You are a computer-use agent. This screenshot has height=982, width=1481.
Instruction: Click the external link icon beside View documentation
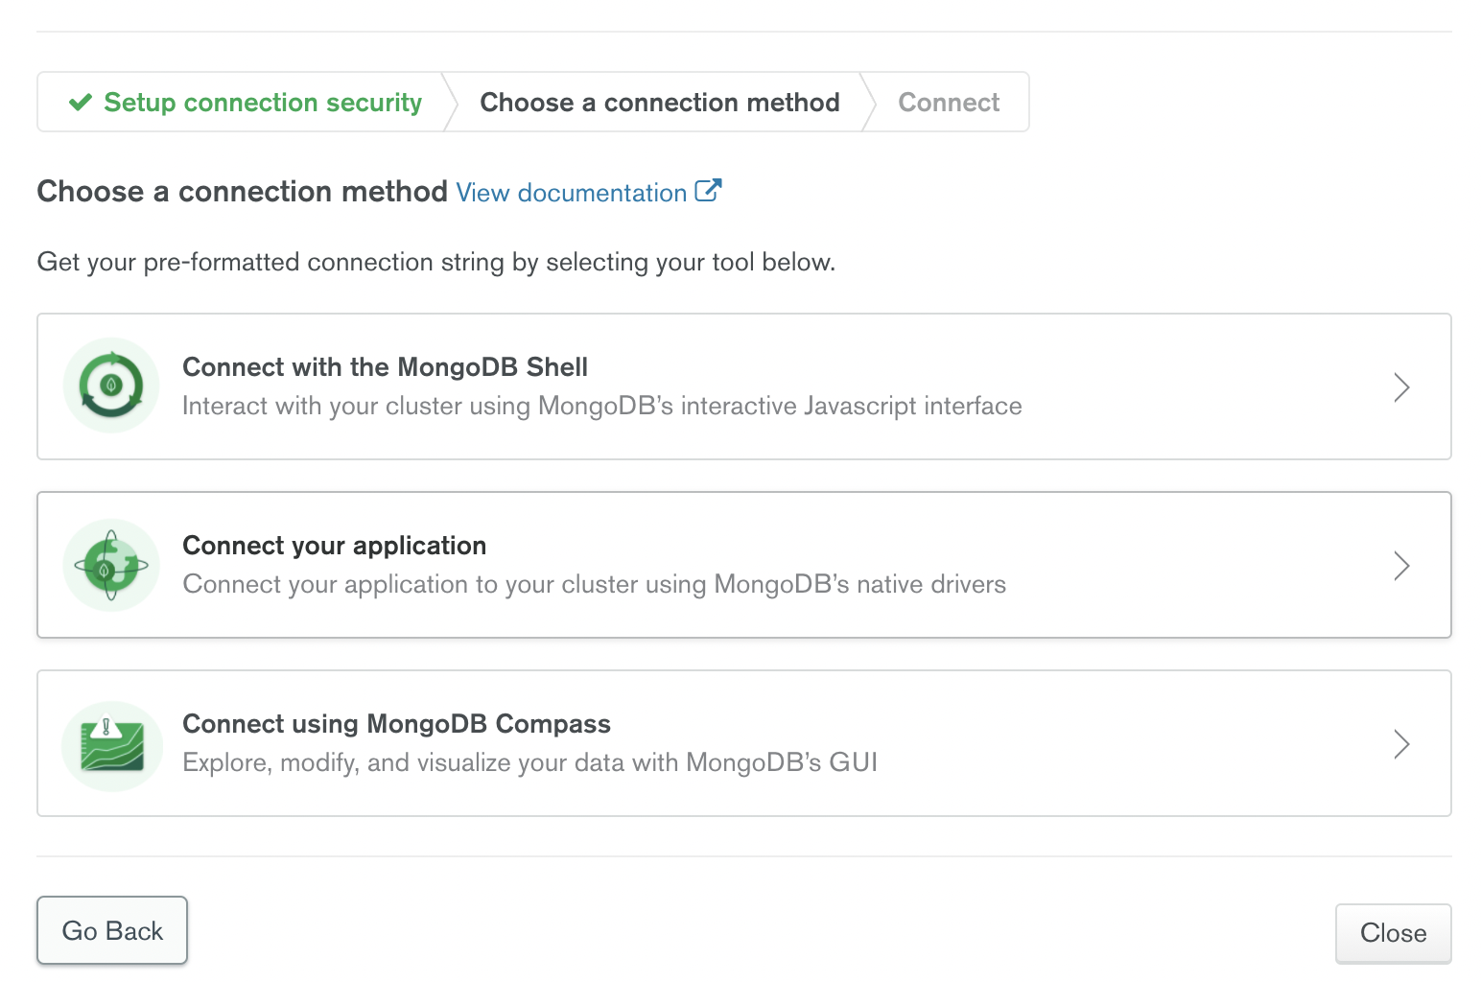(x=708, y=191)
